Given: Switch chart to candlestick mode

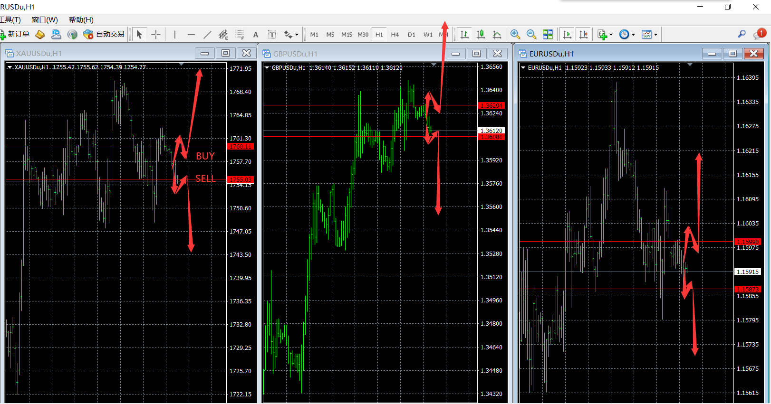Looking at the screenshot, I should [x=481, y=35].
